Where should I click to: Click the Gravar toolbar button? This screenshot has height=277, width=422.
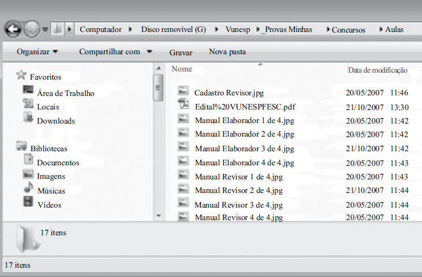pos(181,53)
